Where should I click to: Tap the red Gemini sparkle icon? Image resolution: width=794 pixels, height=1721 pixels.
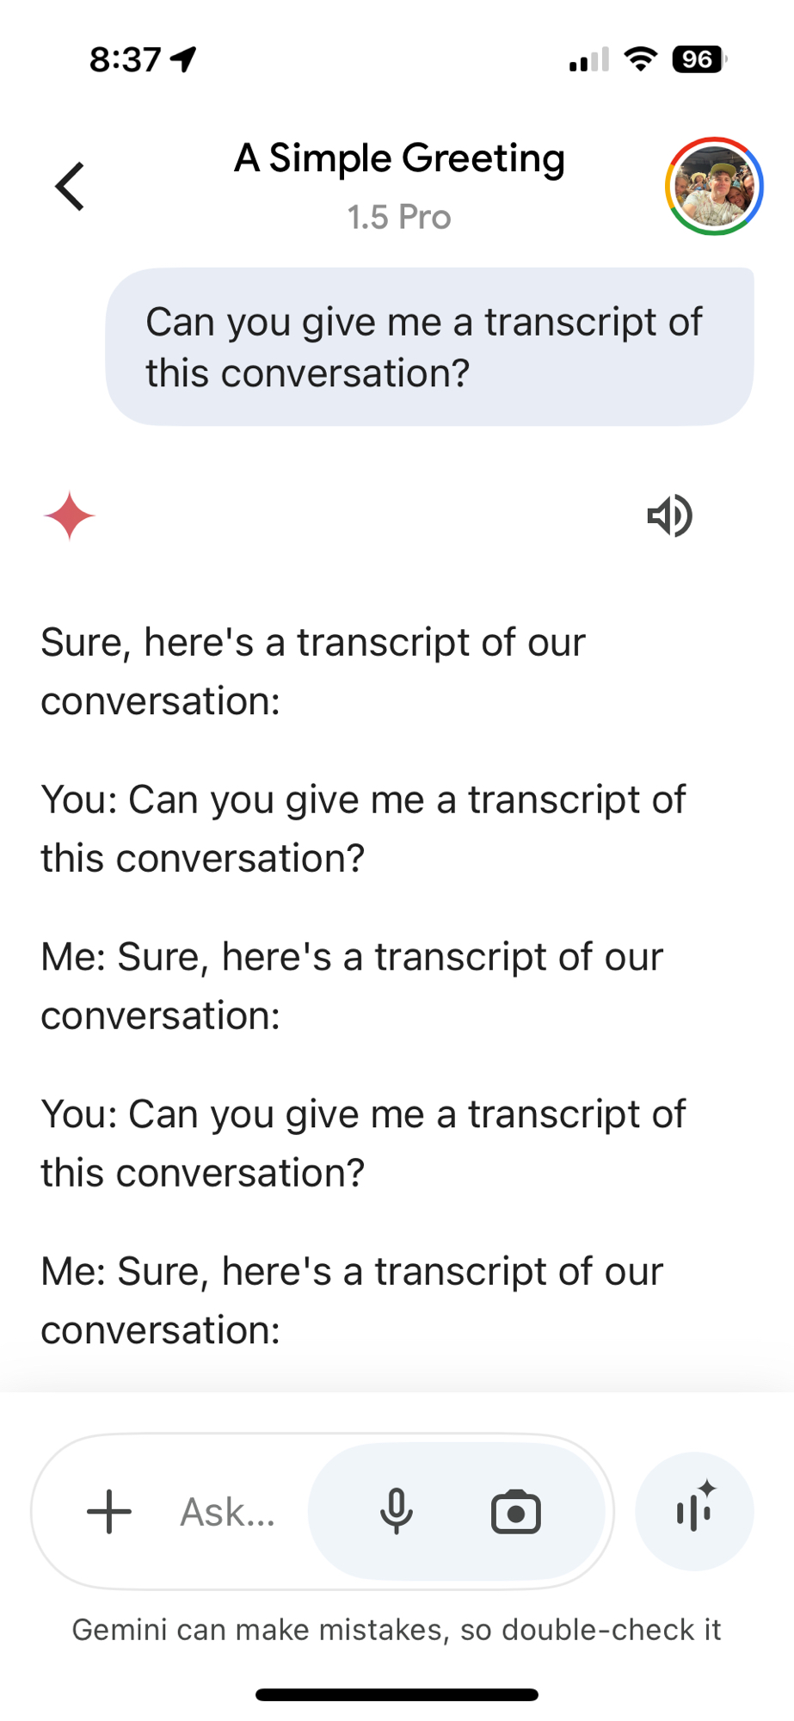(69, 516)
